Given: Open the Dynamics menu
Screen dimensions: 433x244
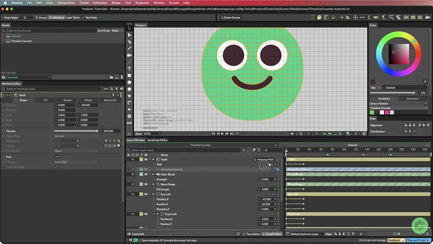Looking at the screenshot, I should (142, 3).
